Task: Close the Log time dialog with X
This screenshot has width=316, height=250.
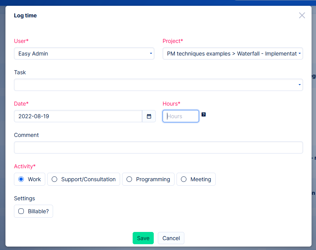Action: click(302, 15)
